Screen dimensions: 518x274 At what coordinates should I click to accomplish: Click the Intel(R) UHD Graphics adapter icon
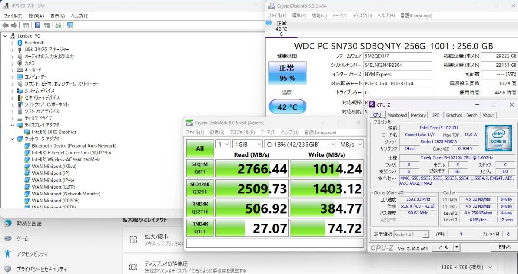point(27,132)
